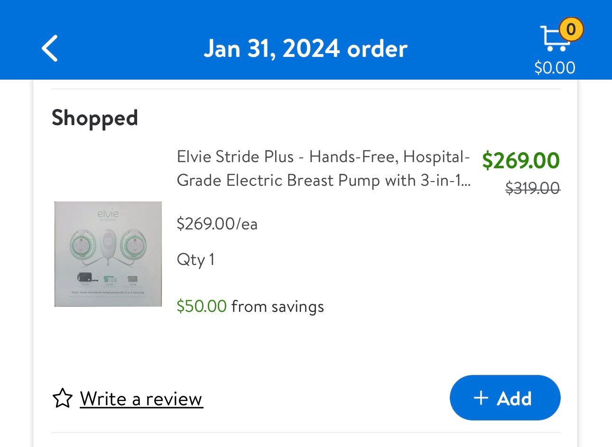Tap the yellow cart item count badge
612x447 pixels.
click(571, 30)
